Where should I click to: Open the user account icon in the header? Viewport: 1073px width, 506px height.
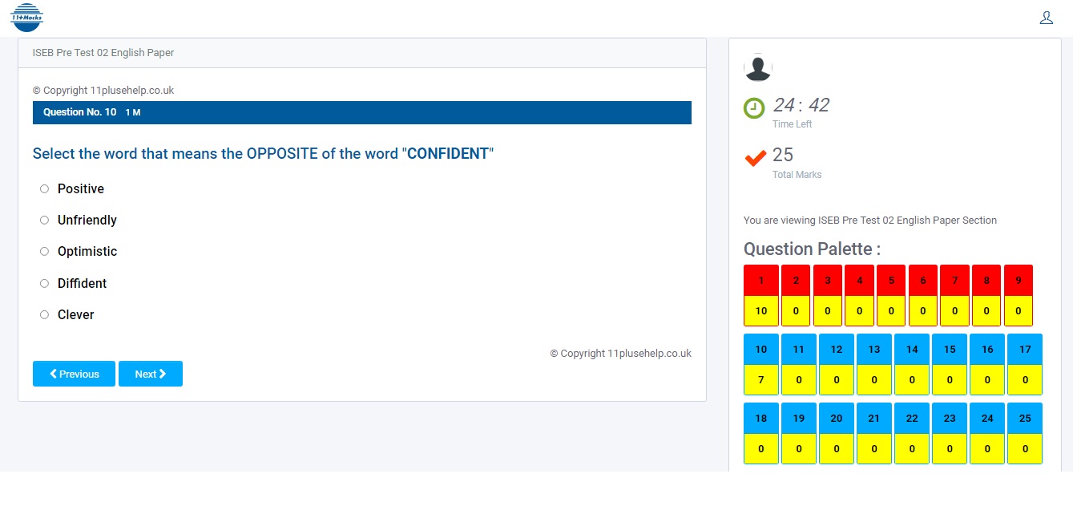1046,18
